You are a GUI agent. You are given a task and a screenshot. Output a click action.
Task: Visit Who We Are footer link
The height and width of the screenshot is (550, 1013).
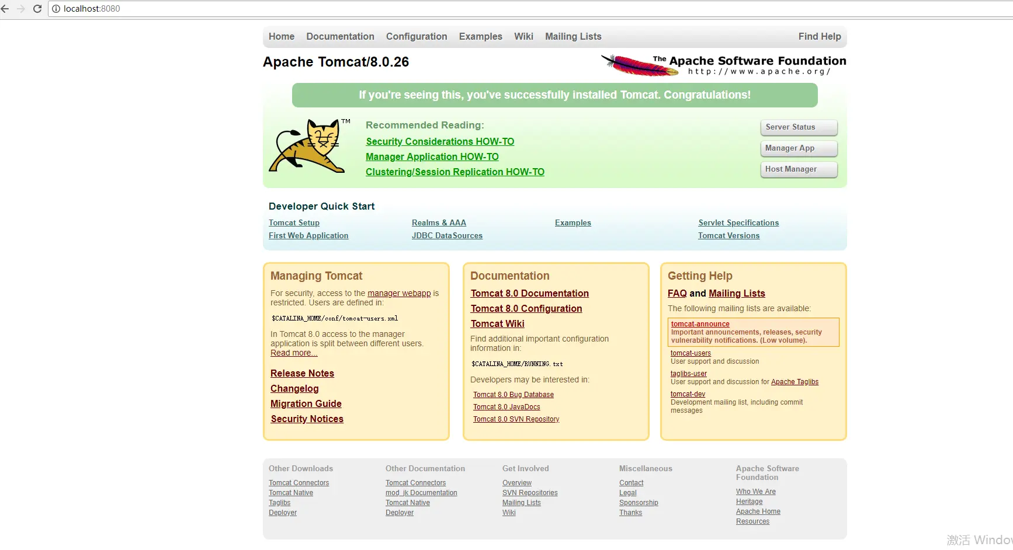(756, 492)
